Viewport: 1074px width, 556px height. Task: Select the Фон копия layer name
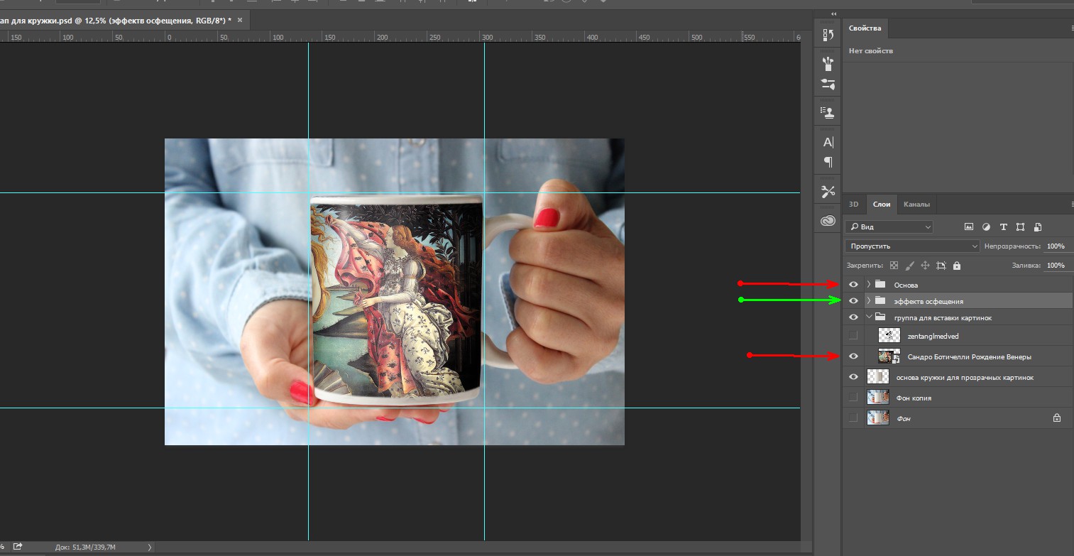pyautogui.click(x=914, y=398)
